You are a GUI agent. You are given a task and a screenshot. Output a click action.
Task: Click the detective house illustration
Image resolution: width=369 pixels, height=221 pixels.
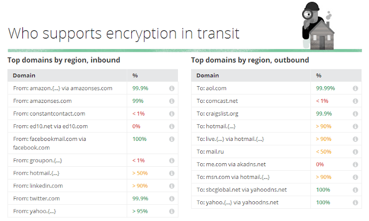tap(318, 26)
